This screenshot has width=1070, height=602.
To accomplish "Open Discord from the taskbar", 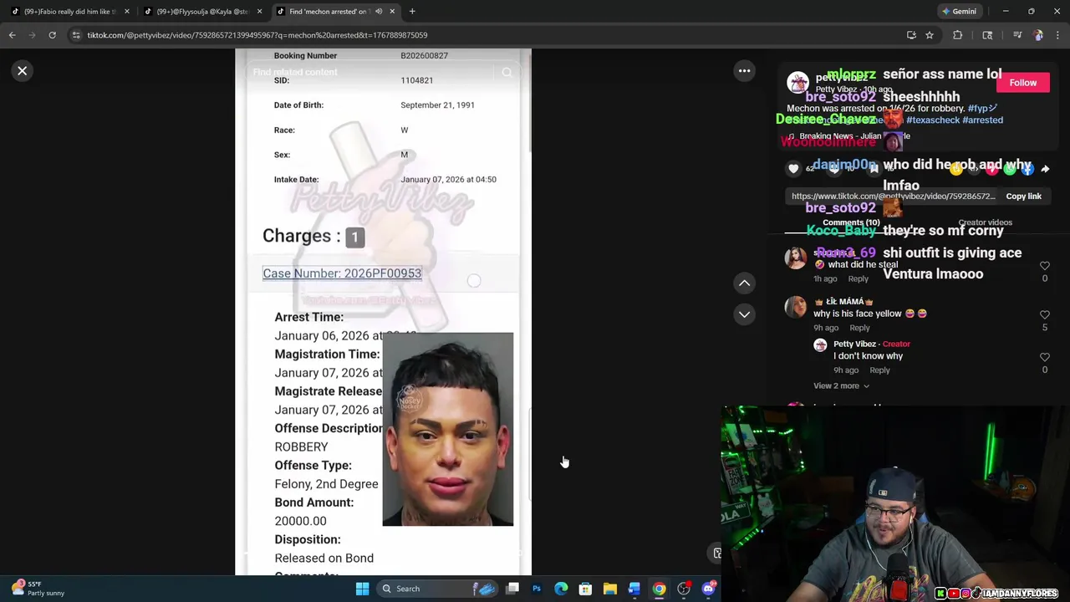I will pyautogui.click(x=709, y=589).
